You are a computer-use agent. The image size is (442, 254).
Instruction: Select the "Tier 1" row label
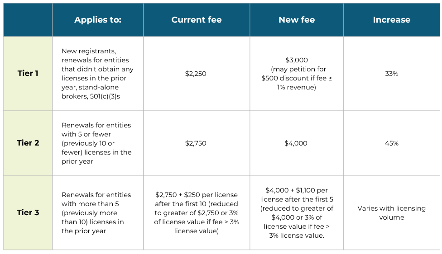pos(28,73)
